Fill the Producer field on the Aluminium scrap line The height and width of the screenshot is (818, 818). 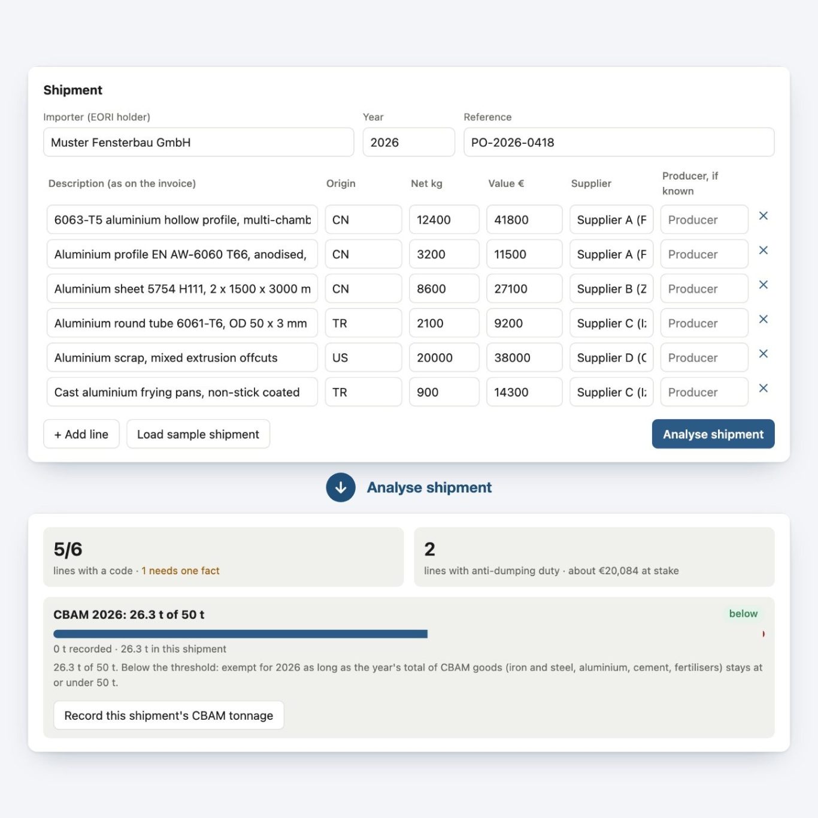704,358
